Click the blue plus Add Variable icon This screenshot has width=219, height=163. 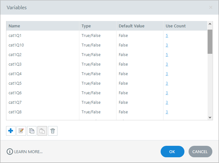tap(11, 131)
